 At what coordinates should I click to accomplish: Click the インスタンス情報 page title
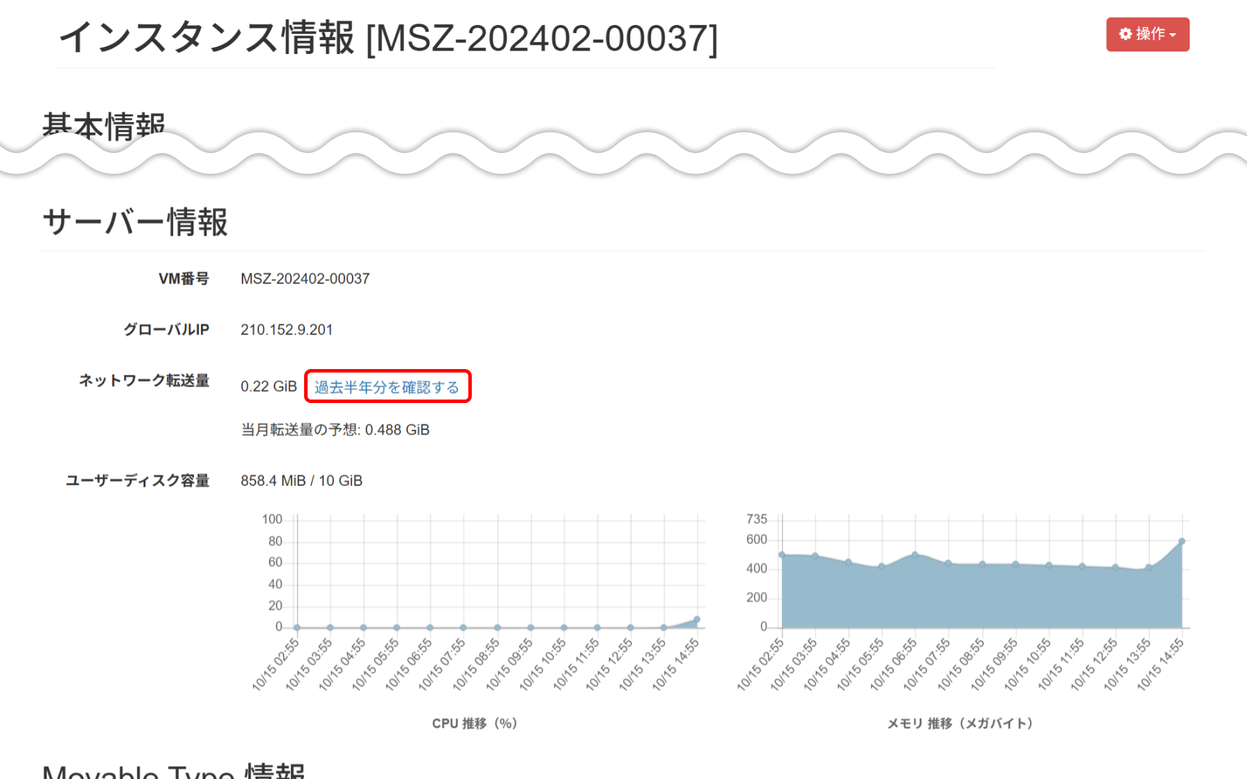click(388, 37)
